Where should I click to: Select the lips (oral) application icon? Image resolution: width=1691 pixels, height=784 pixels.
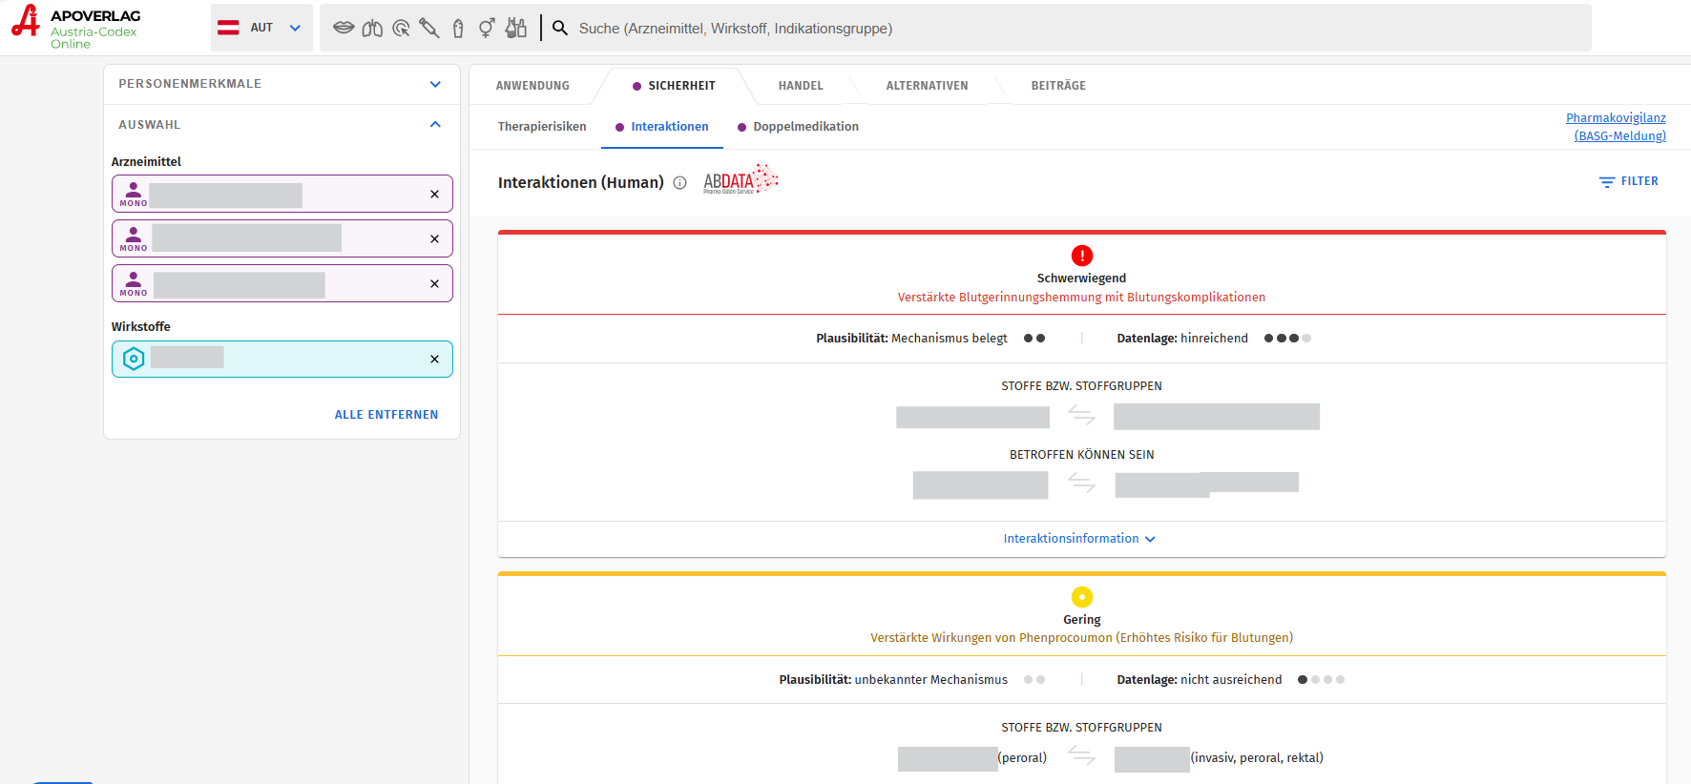pyautogui.click(x=344, y=28)
